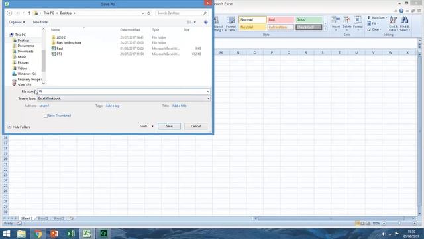The image size is (424, 239).
Task: Select Desktop in the navigation pane
Action: (23, 40)
